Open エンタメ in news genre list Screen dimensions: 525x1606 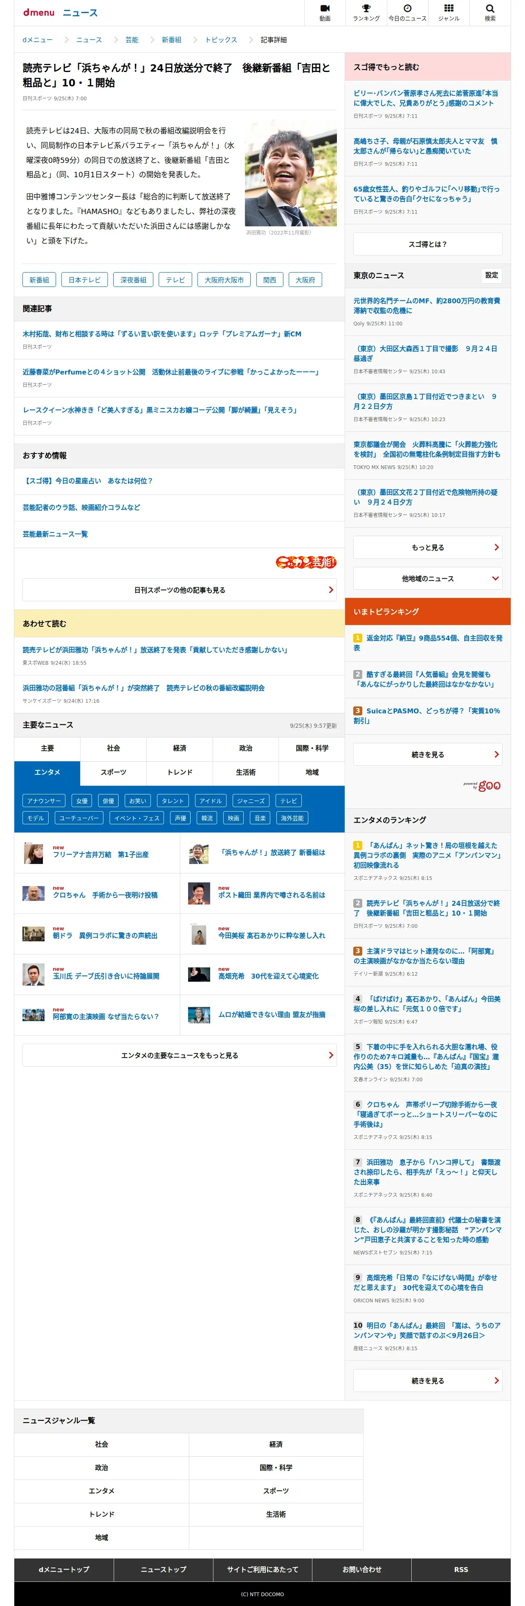tap(101, 1491)
